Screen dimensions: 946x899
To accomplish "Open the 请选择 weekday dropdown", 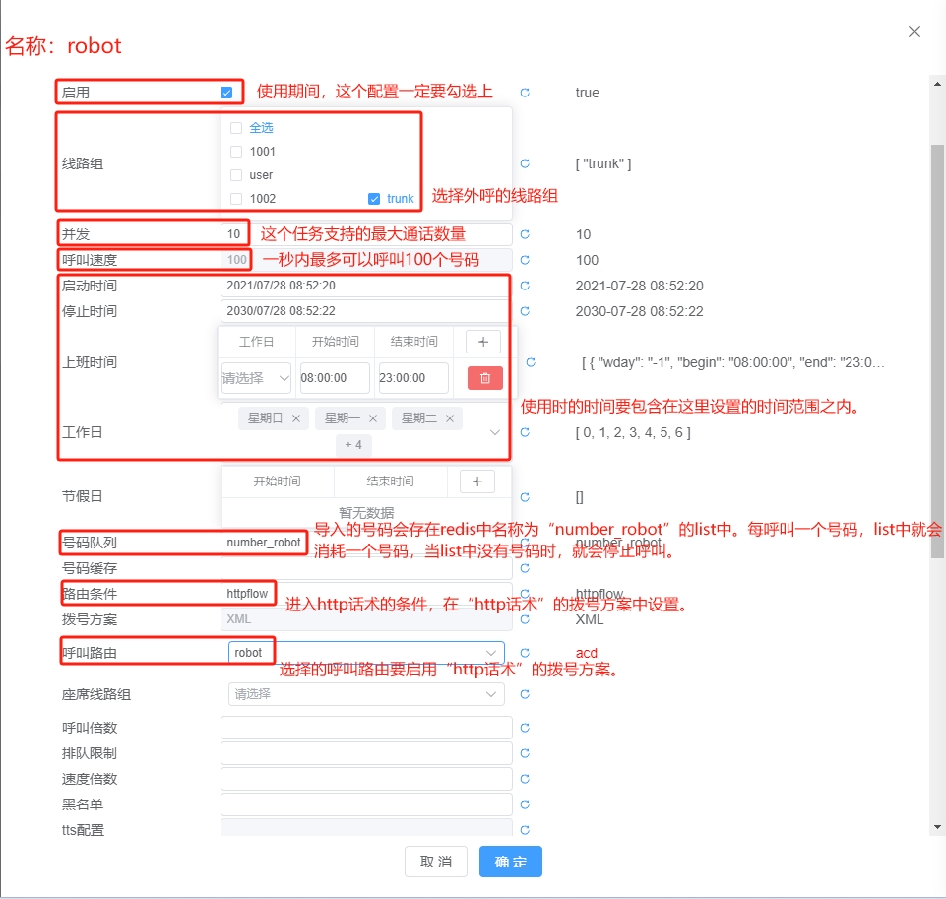I will coord(254,377).
